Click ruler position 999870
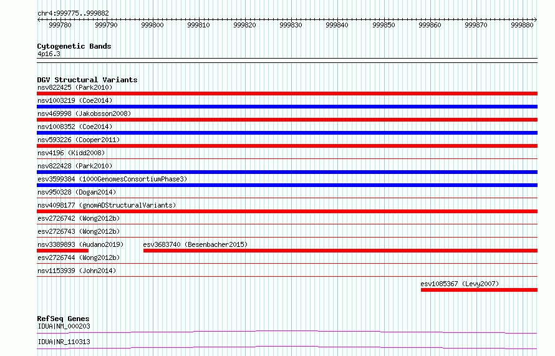The width and height of the screenshot is (555, 356). pos(476,25)
